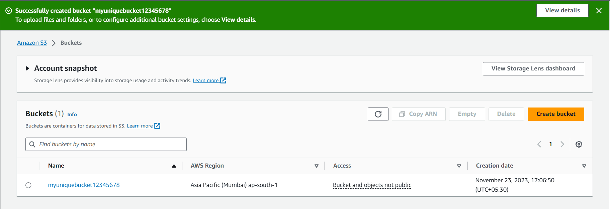Viewport: 610px width, 209px height.
Task: Click the Delete button
Action: click(x=506, y=114)
